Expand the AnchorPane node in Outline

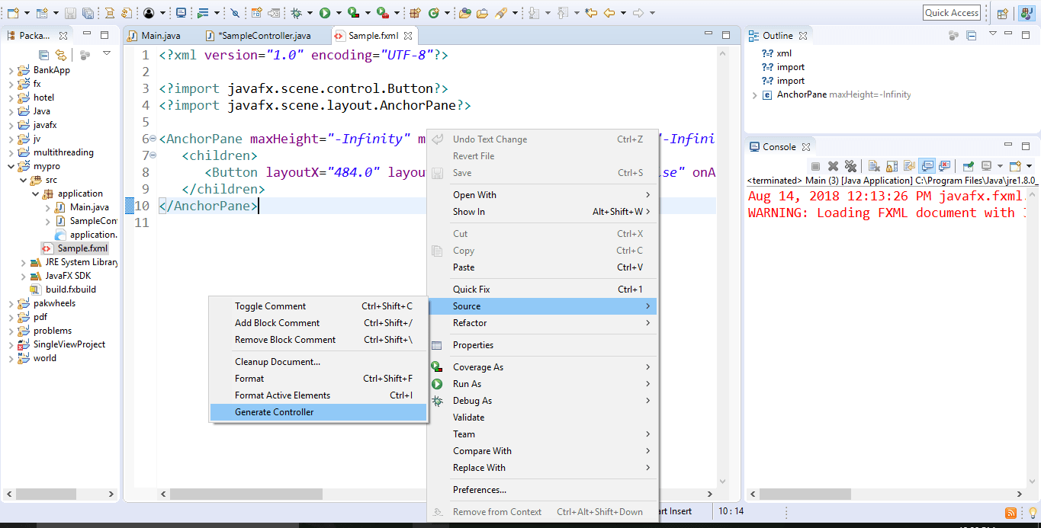point(755,94)
